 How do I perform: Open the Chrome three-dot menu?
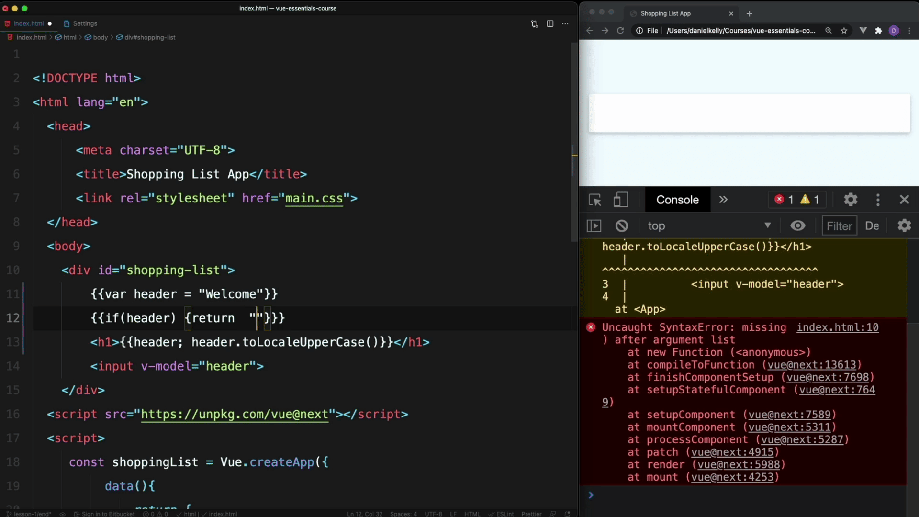pyautogui.click(x=909, y=31)
